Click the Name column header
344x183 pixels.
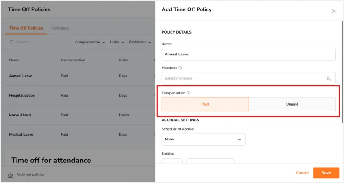coord(14,60)
